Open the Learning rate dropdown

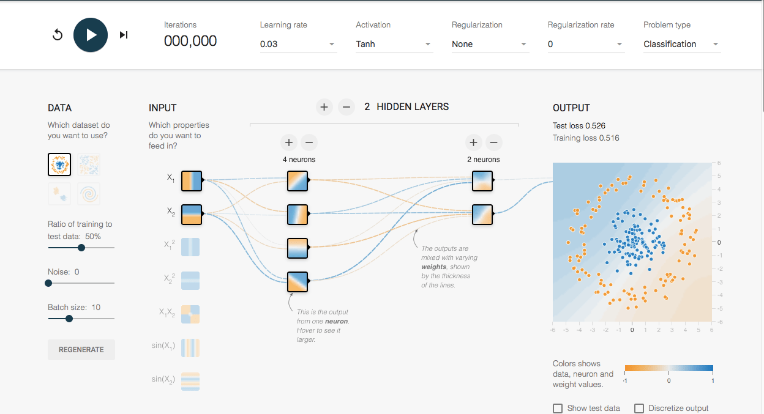click(x=298, y=44)
